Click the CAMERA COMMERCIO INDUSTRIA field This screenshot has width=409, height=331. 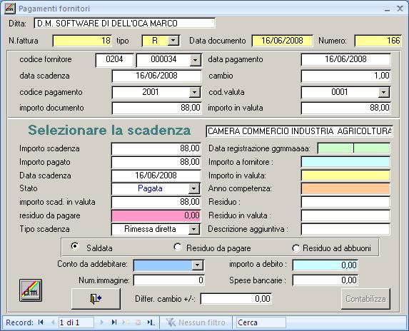(299, 131)
